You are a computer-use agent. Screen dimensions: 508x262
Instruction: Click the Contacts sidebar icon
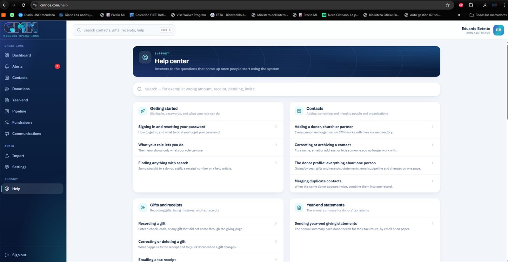pyautogui.click(x=7, y=78)
